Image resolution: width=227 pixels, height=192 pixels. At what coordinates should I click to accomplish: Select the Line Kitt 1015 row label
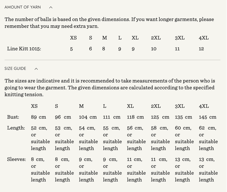[x=24, y=49]
